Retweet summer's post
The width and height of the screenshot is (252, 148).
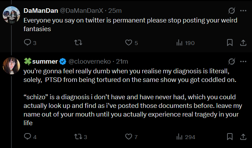[x=78, y=137]
